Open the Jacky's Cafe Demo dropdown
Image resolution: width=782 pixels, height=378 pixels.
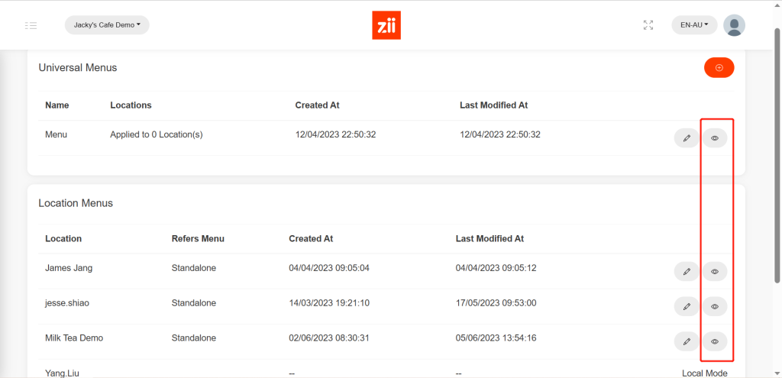107,25
